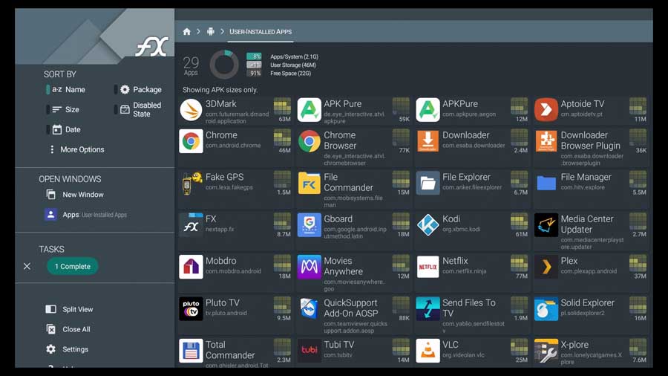
Task: Open the Netflix app icon
Action: (428, 267)
